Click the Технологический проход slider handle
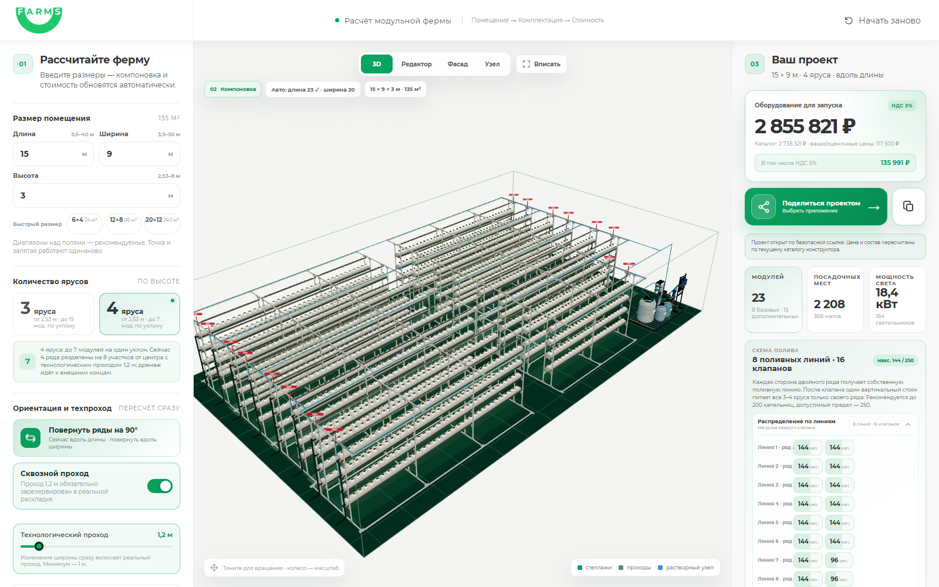The image size is (939, 587). [x=39, y=546]
